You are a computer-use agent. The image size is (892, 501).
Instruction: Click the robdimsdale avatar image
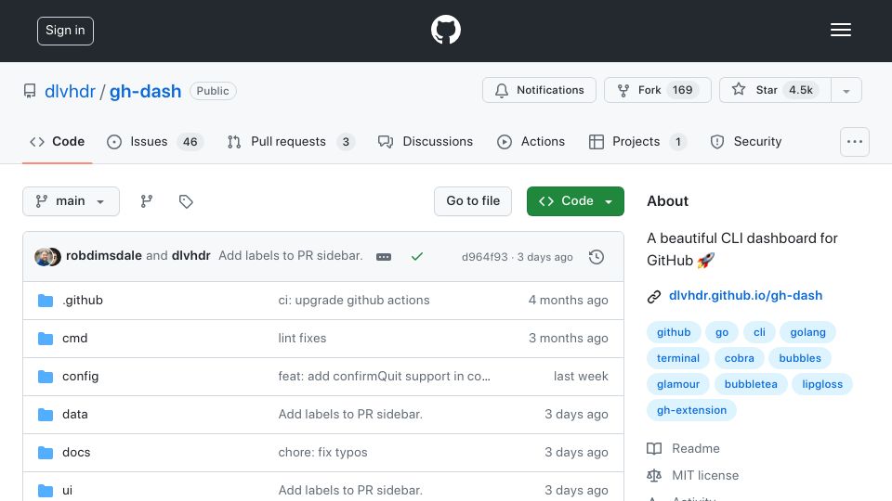43,257
